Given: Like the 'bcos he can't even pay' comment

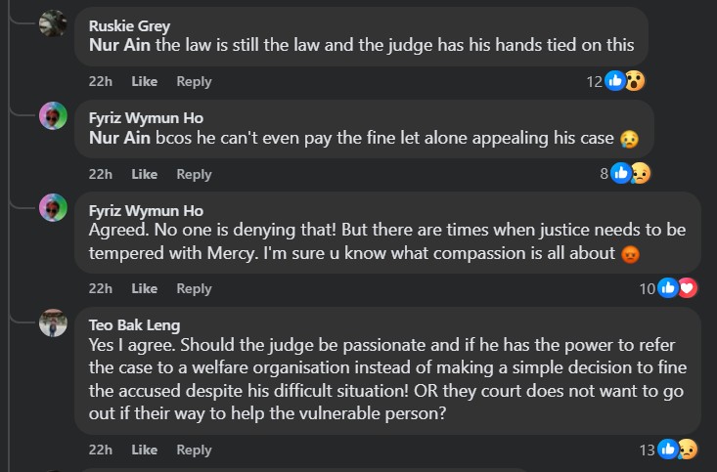Looking at the screenshot, I should (x=145, y=174).
